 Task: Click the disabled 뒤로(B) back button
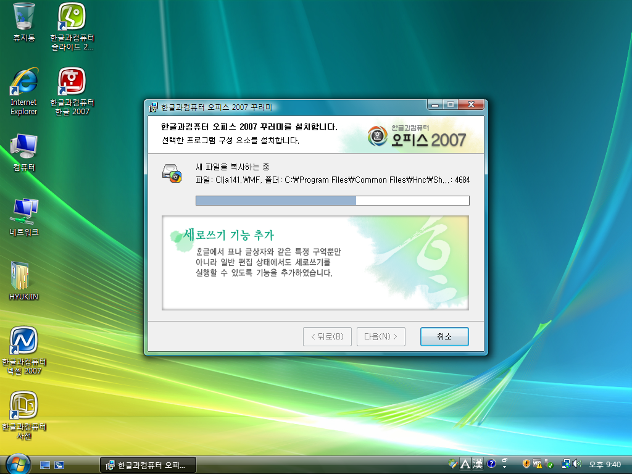click(x=327, y=336)
